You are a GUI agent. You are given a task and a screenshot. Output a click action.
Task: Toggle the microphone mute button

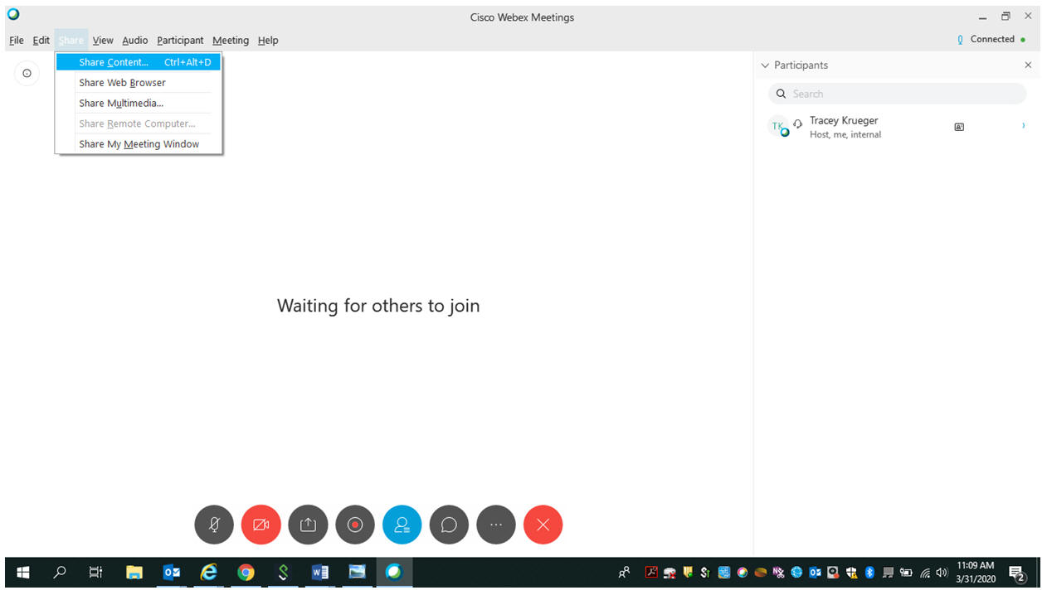coord(214,525)
